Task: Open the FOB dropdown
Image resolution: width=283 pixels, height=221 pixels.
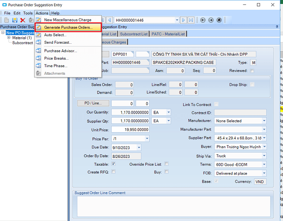Action: 264,173
